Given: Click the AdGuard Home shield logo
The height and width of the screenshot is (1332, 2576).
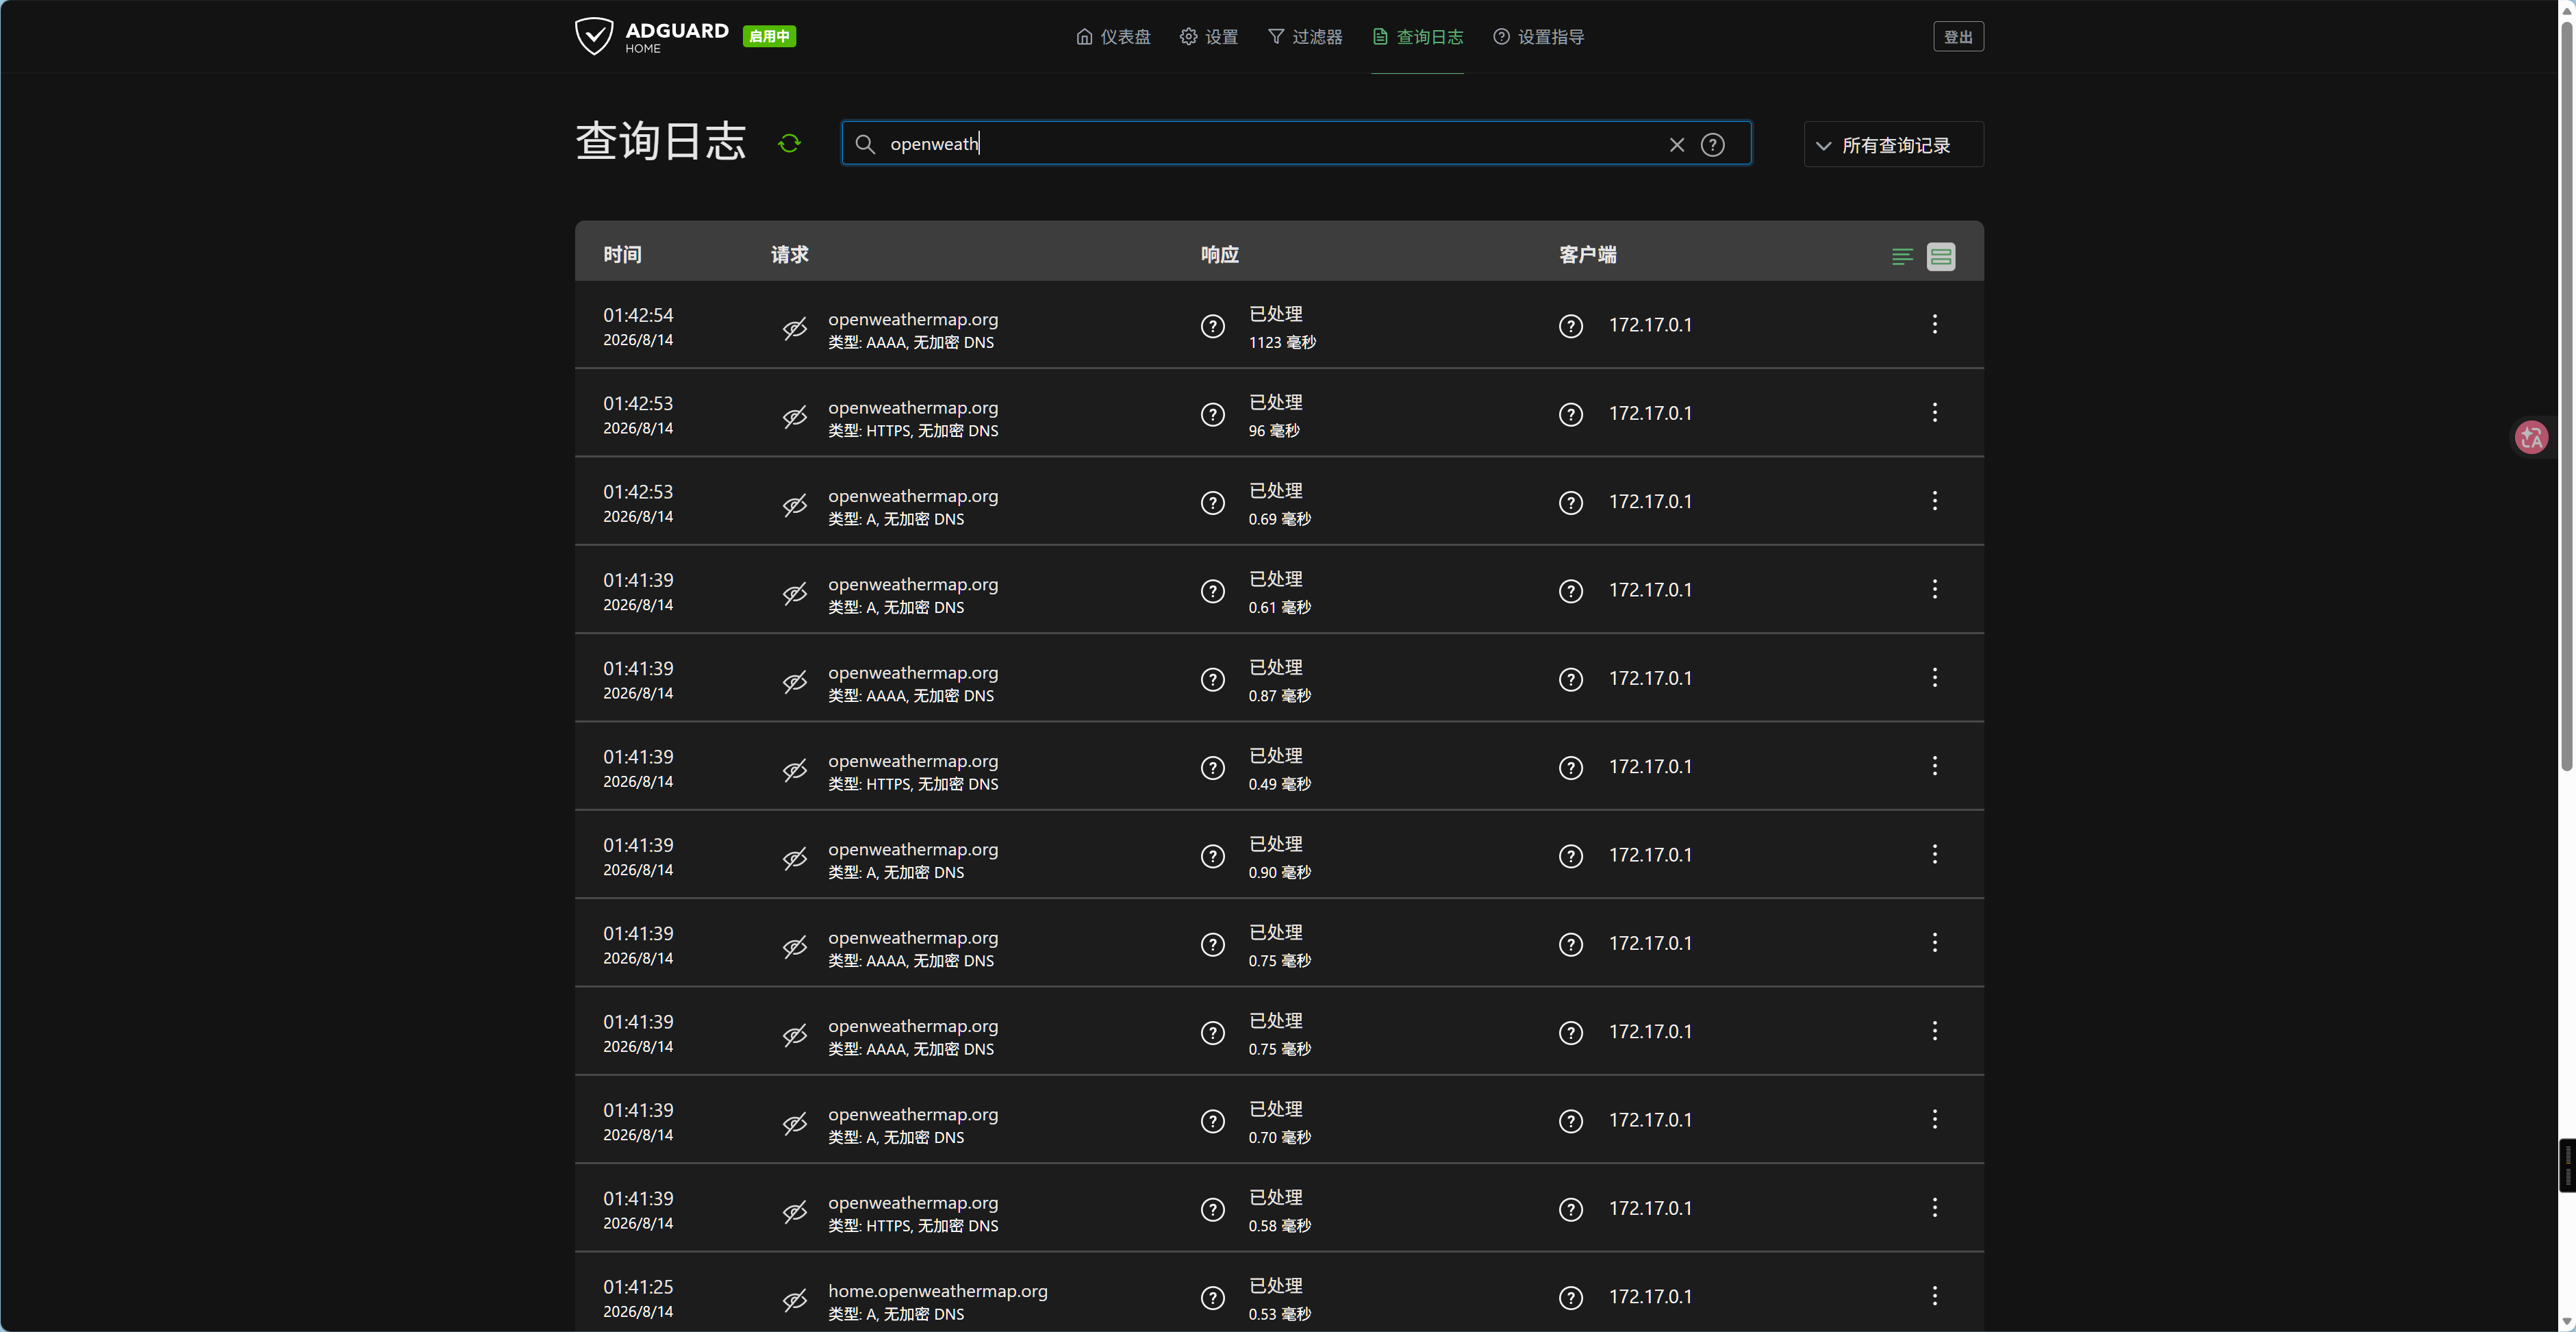Looking at the screenshot, I should tap(593, 36).
